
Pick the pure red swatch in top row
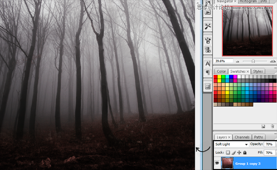click(215, 77)
